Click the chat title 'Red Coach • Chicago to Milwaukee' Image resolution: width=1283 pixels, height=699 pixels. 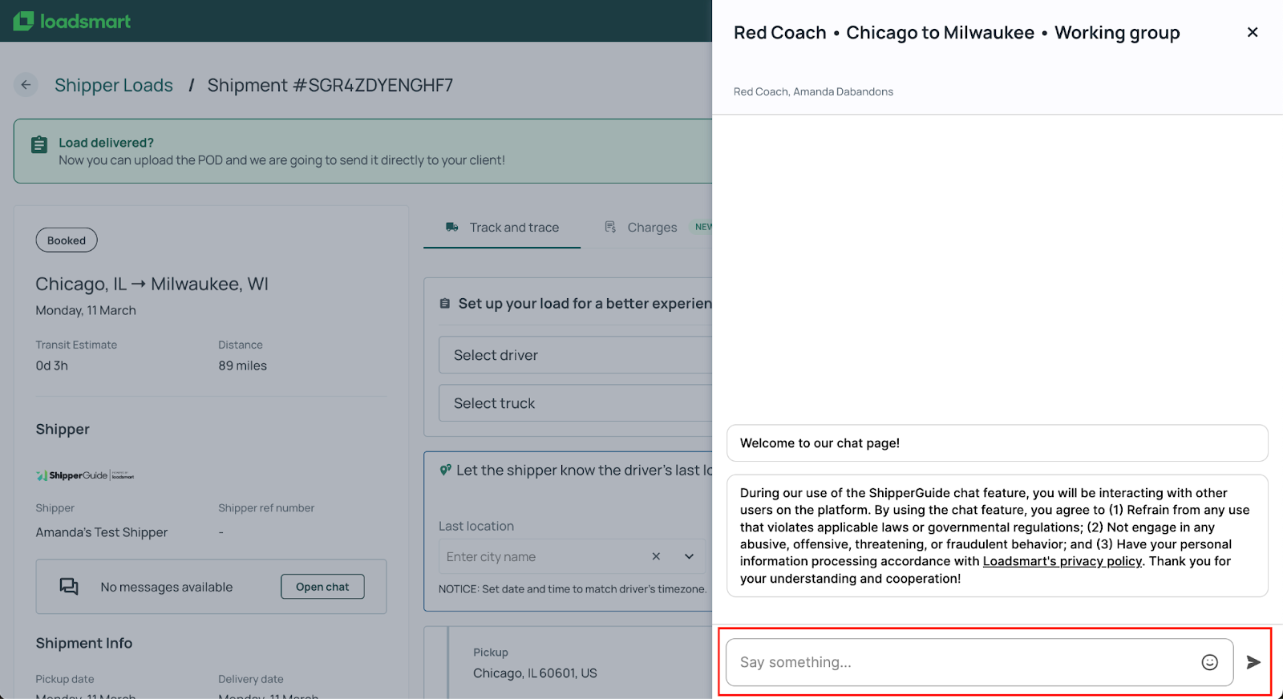(x=884, y=33)
